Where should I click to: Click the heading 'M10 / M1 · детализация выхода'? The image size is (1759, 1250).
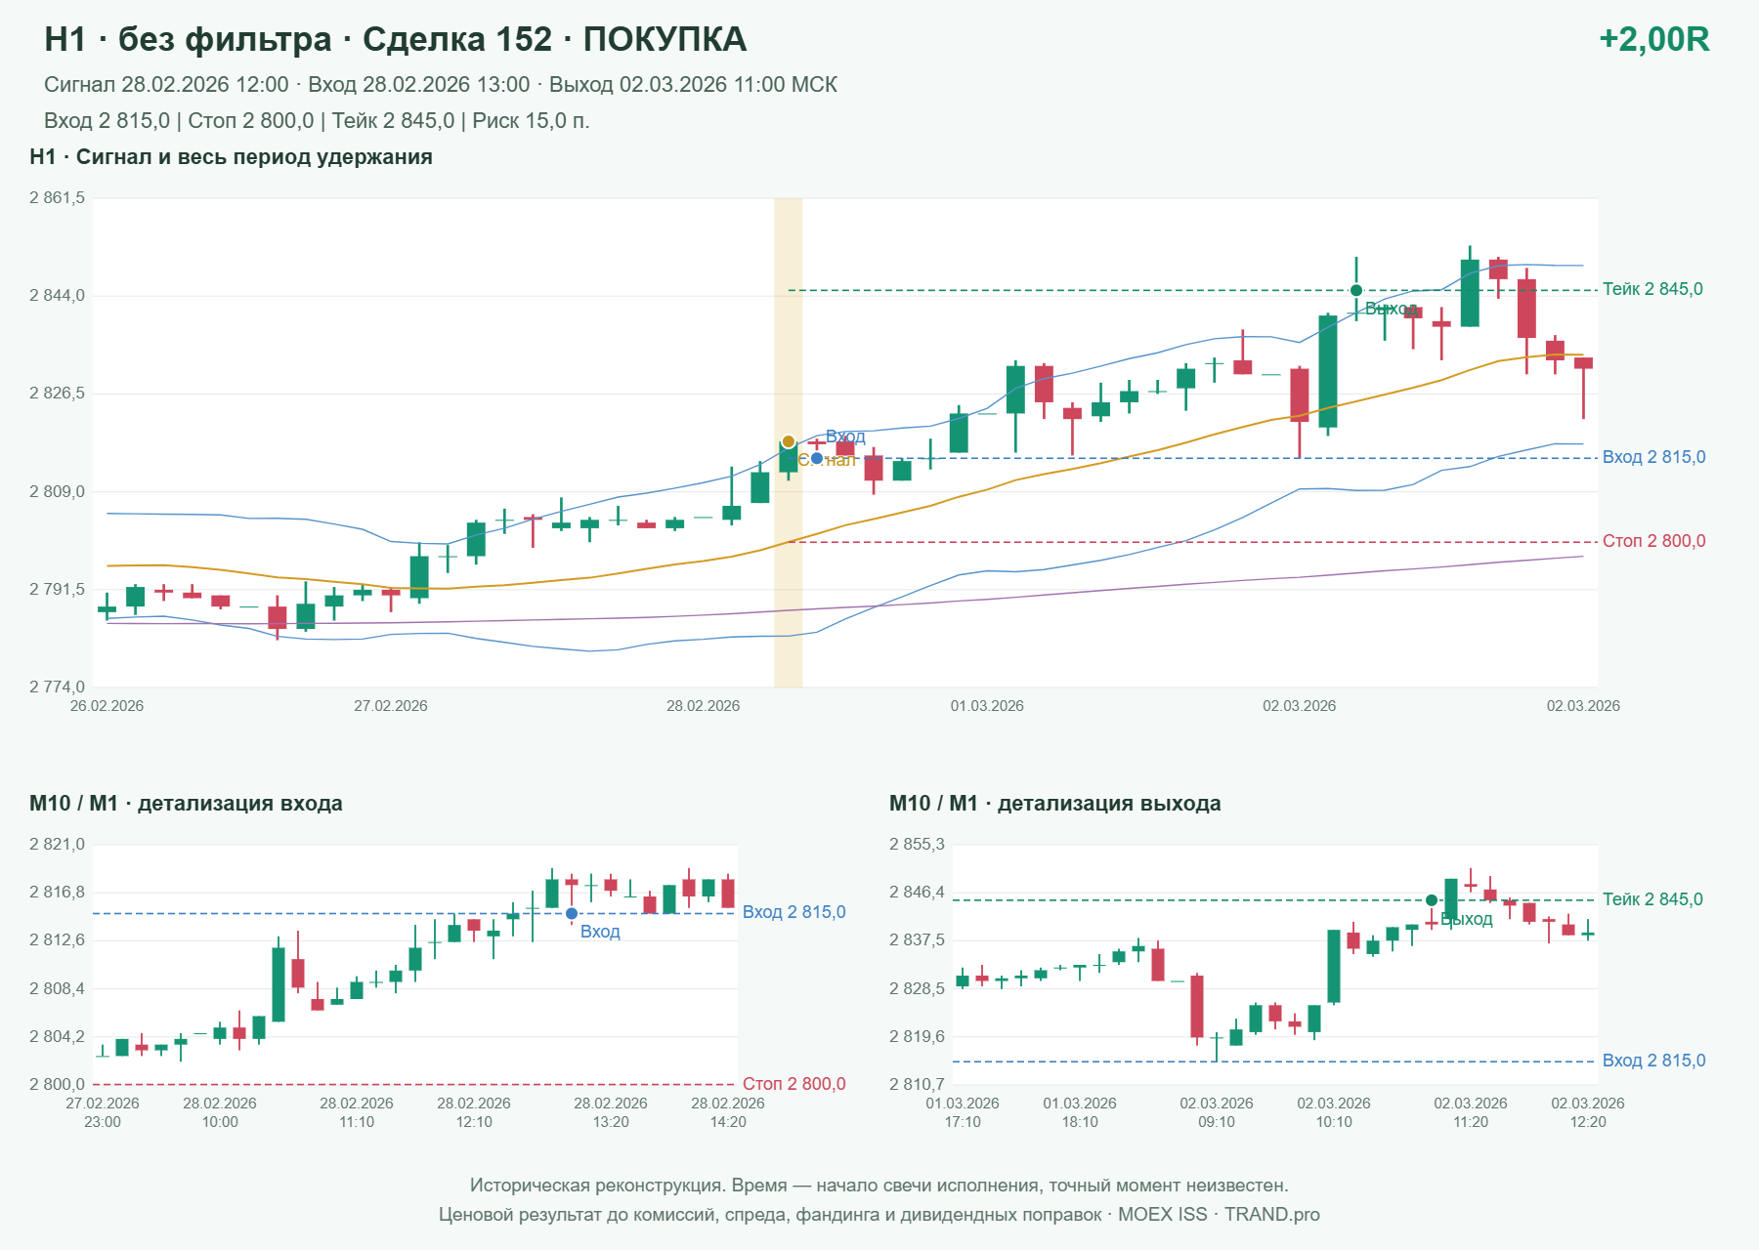pyautogui.click(x=1055, y=804)
